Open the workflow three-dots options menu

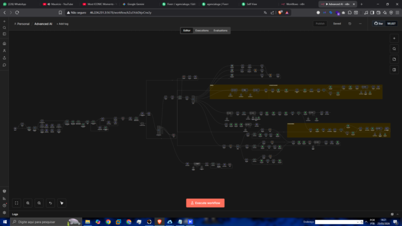(361, 24)
